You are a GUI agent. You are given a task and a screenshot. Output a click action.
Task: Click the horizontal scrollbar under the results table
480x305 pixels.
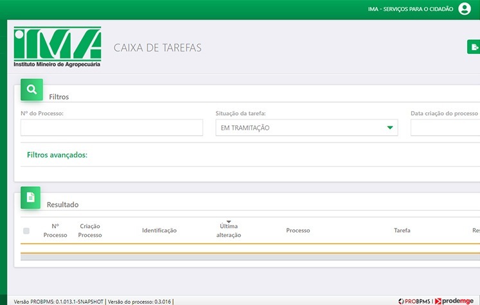tap(250, 257)
